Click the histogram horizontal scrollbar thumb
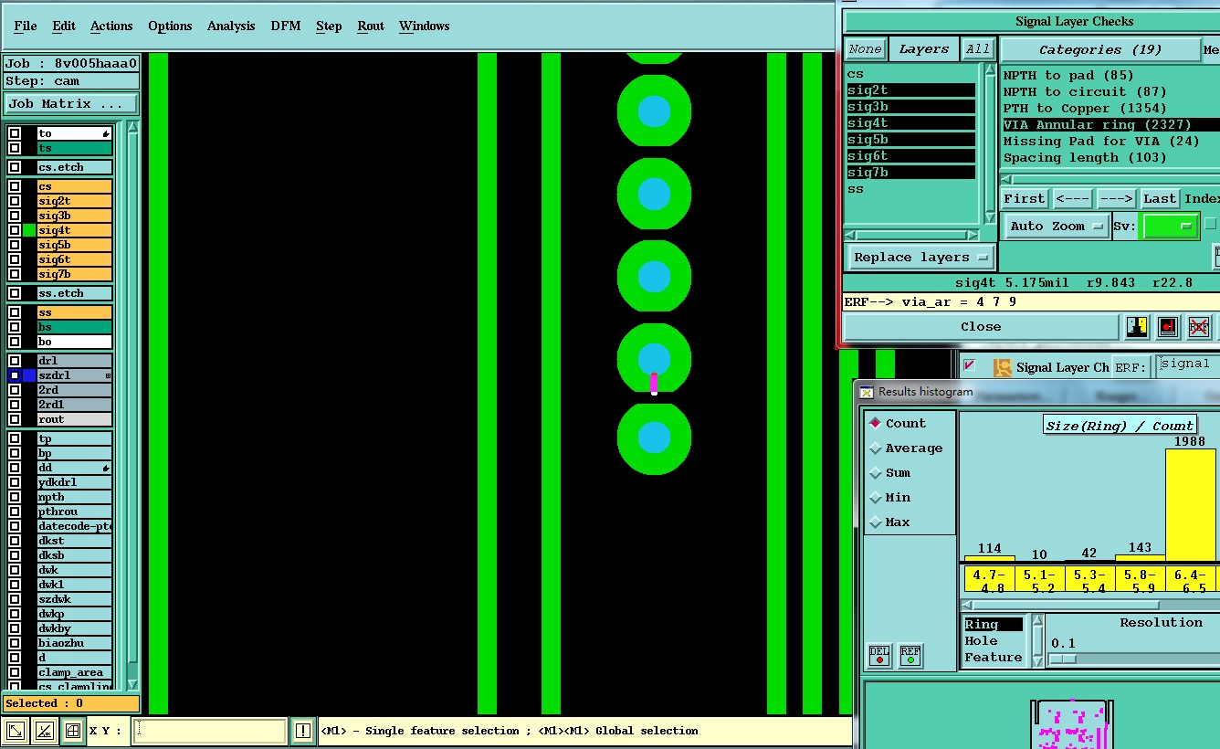 1067,605
